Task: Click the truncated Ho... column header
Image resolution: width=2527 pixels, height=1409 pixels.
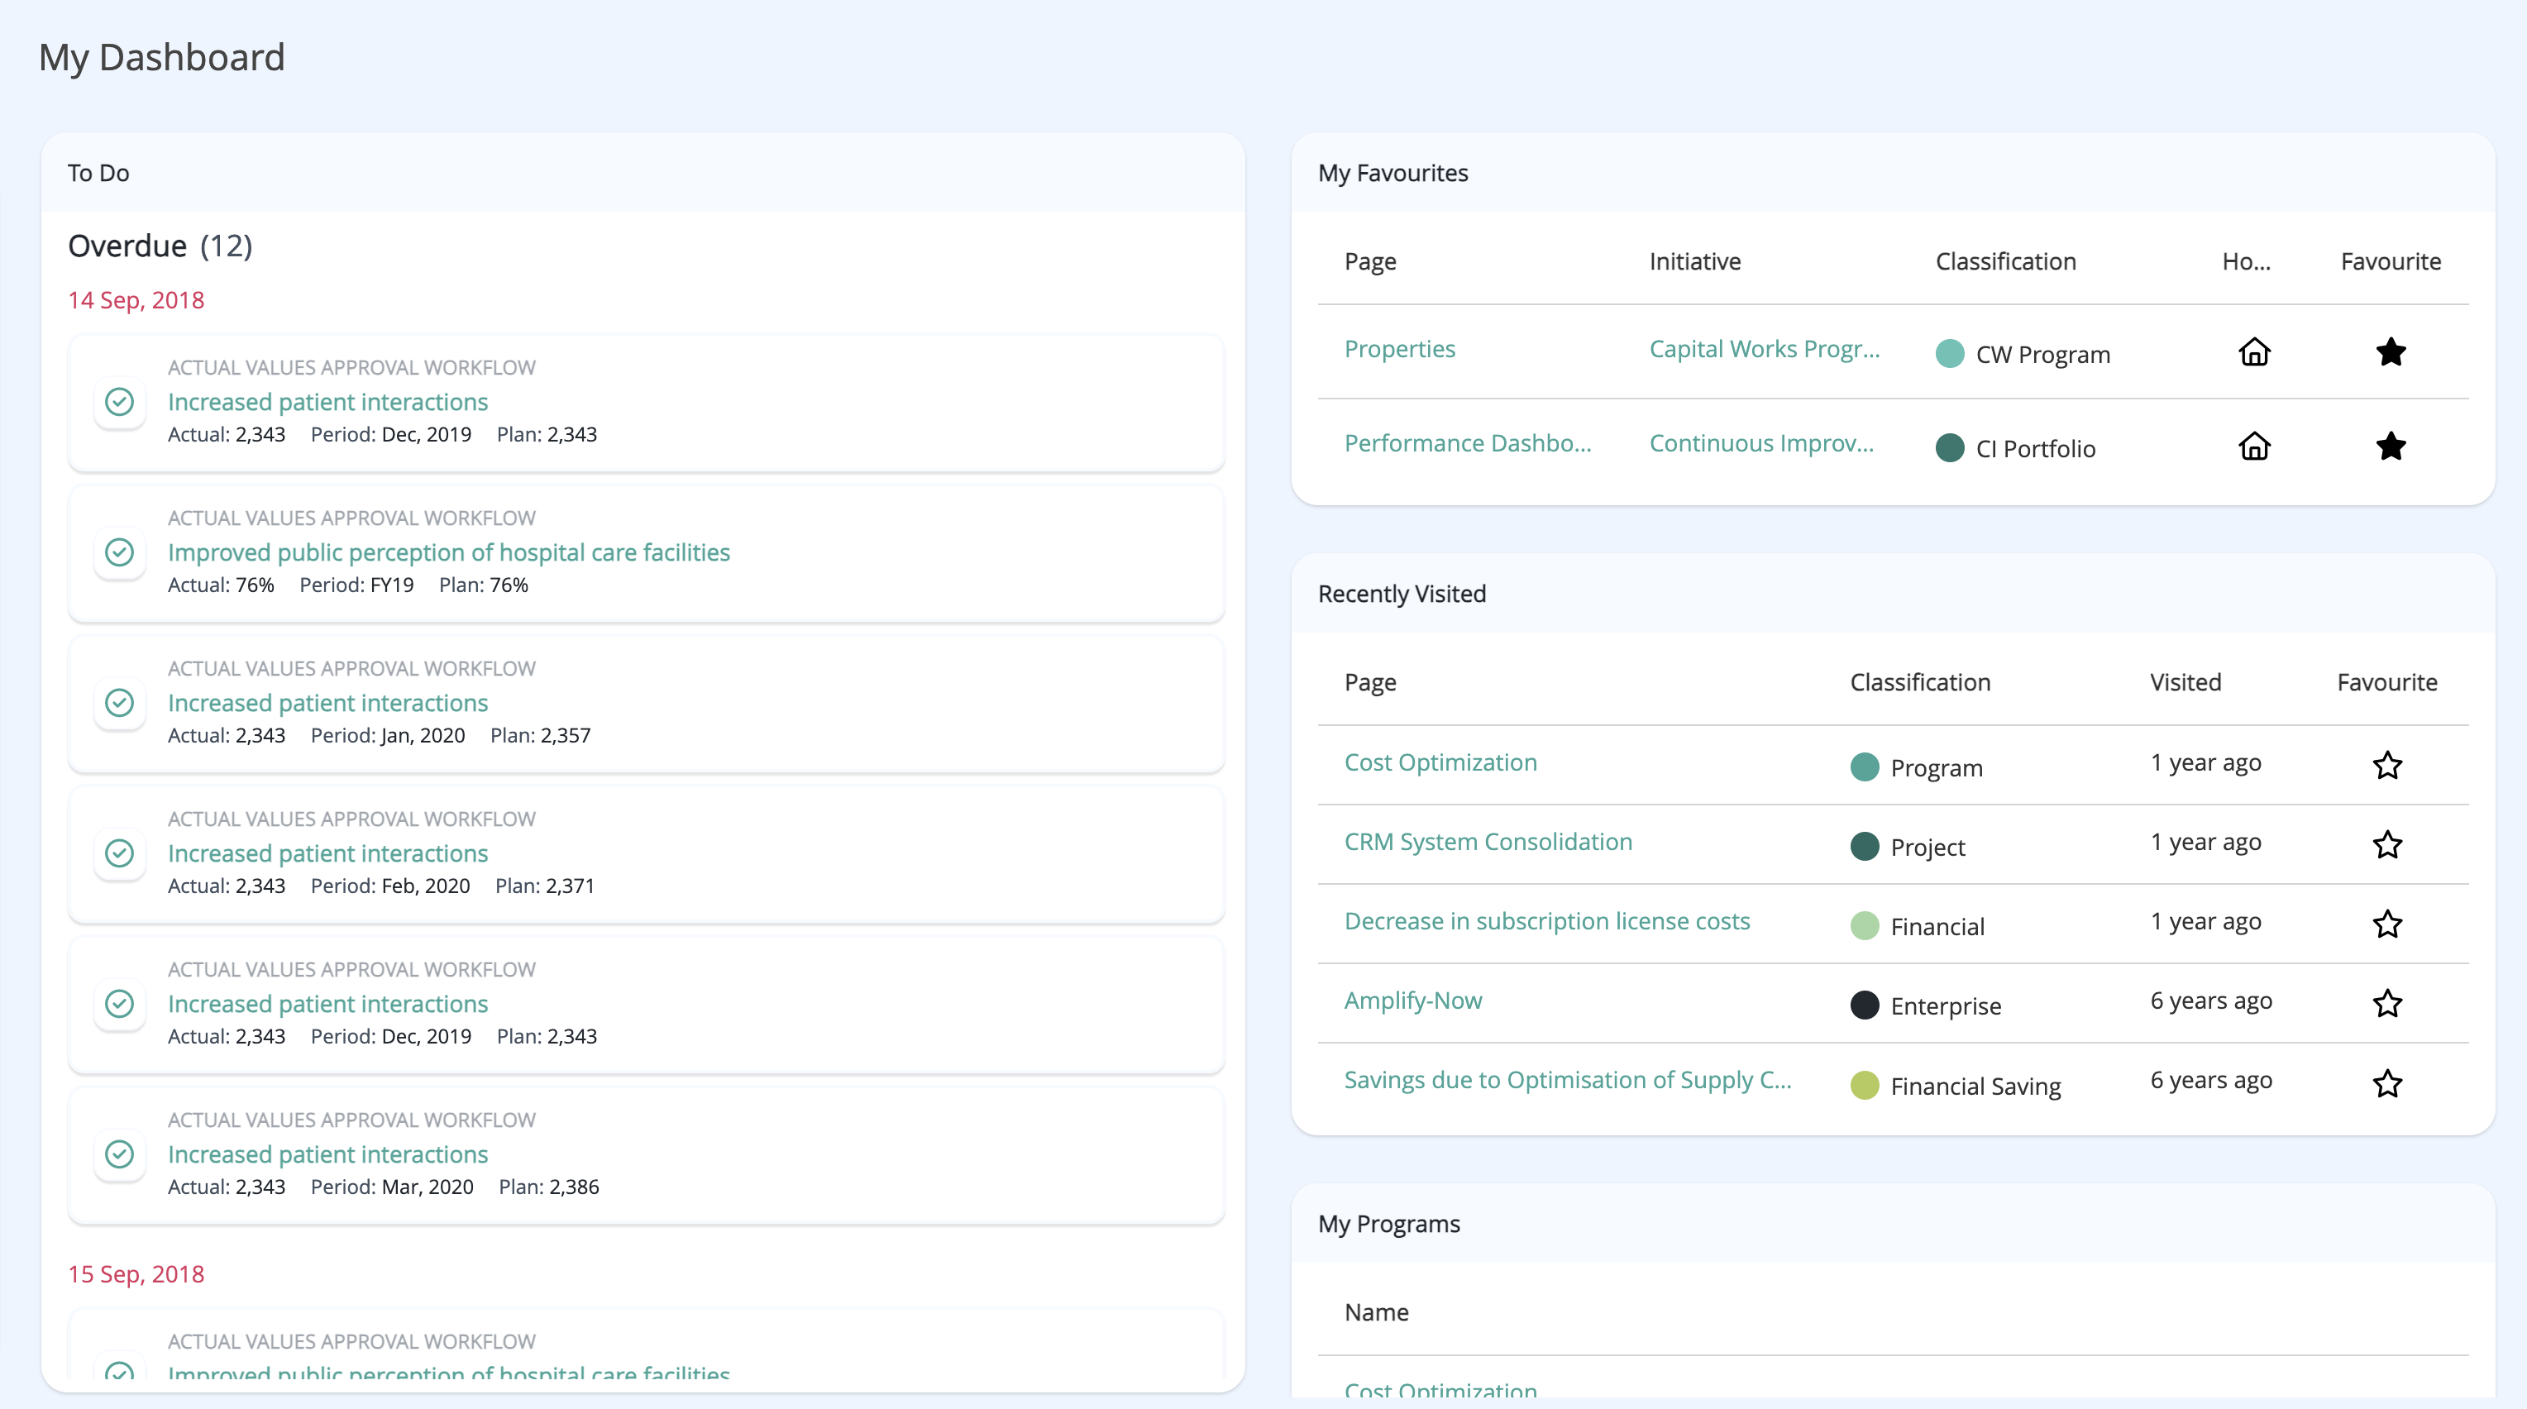Action: click(x=2246, y=262)
